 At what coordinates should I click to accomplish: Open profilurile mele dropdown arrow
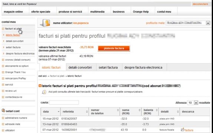coord(208,23)
